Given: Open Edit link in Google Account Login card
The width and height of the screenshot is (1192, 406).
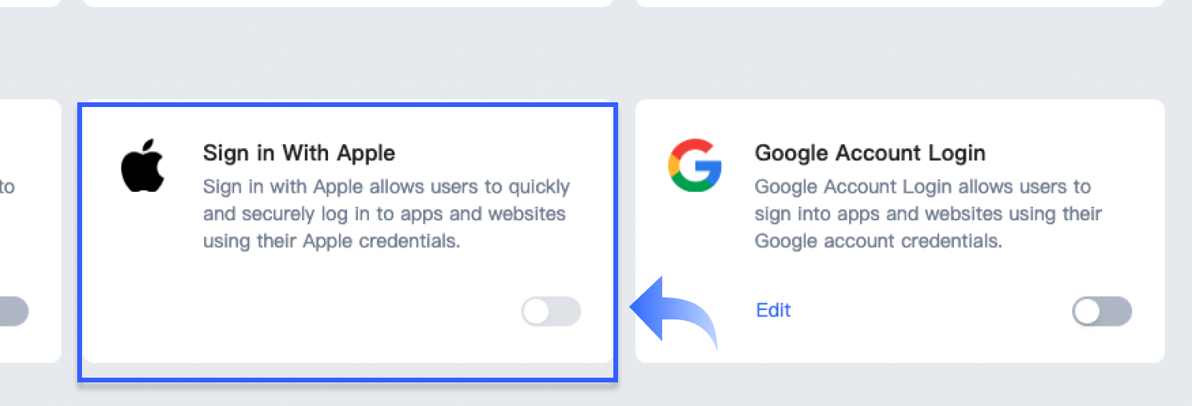Looking at the screenshot, I should click(773, 310).
